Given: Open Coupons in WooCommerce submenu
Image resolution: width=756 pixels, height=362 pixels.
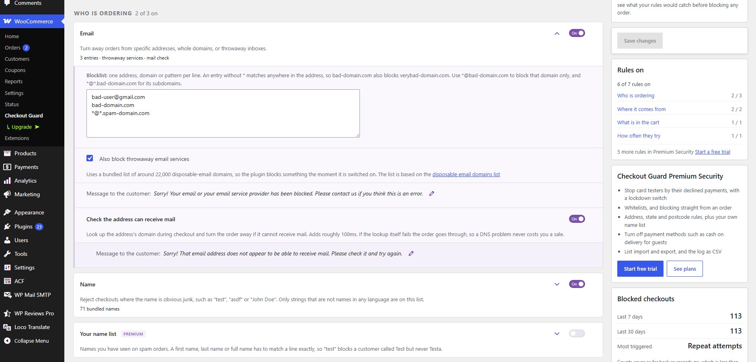Looking at the screenshot, I should click(x=15, y=70).
